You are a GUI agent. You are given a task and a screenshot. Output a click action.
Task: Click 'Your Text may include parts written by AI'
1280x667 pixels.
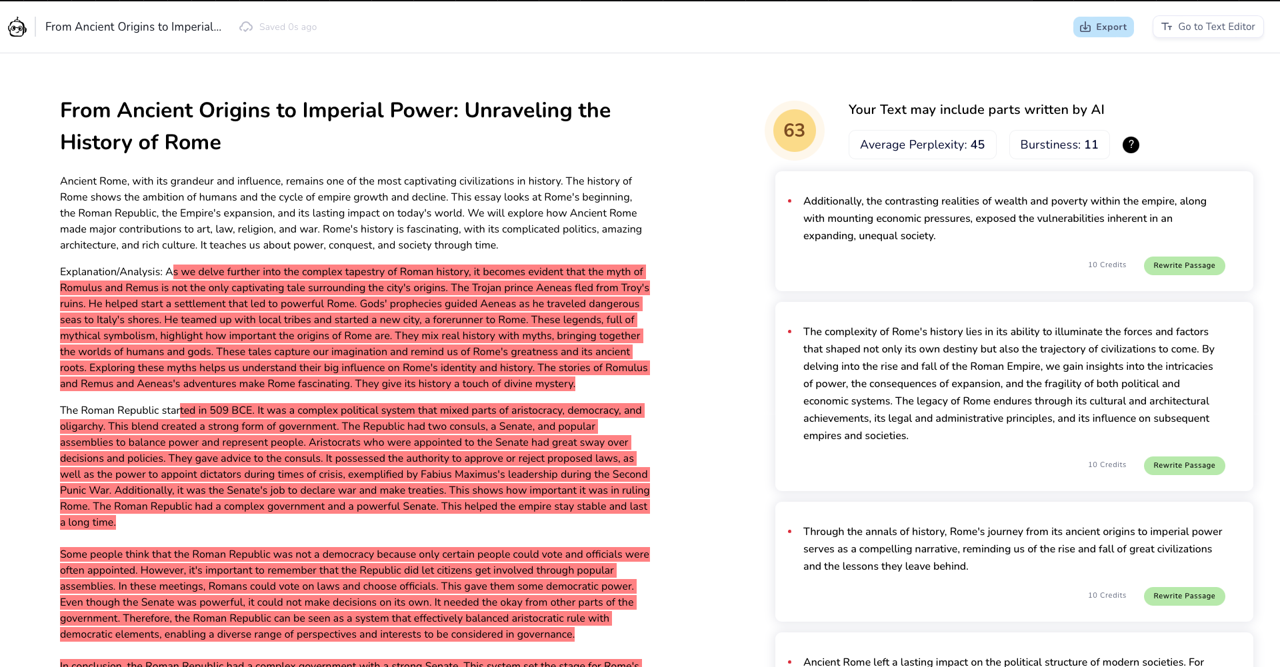(976, 110)
